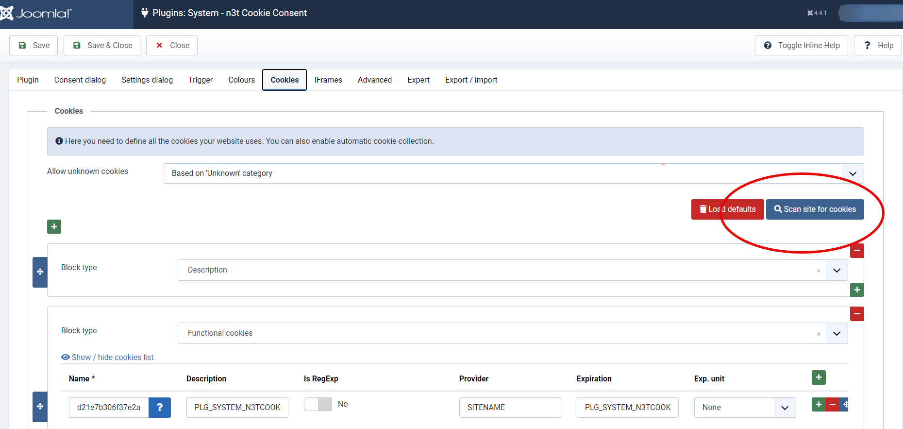Open the Settings dialog tab
Screen dimensions: 903x429
click(147, 80)
